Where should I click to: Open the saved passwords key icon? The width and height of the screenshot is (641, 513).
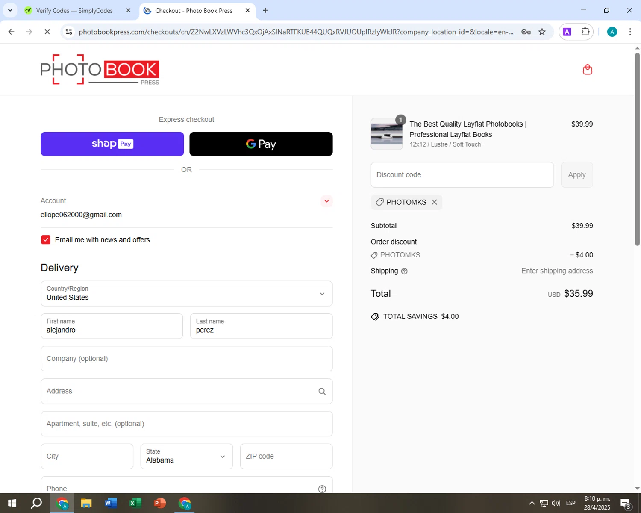click(x=526, y=32)
